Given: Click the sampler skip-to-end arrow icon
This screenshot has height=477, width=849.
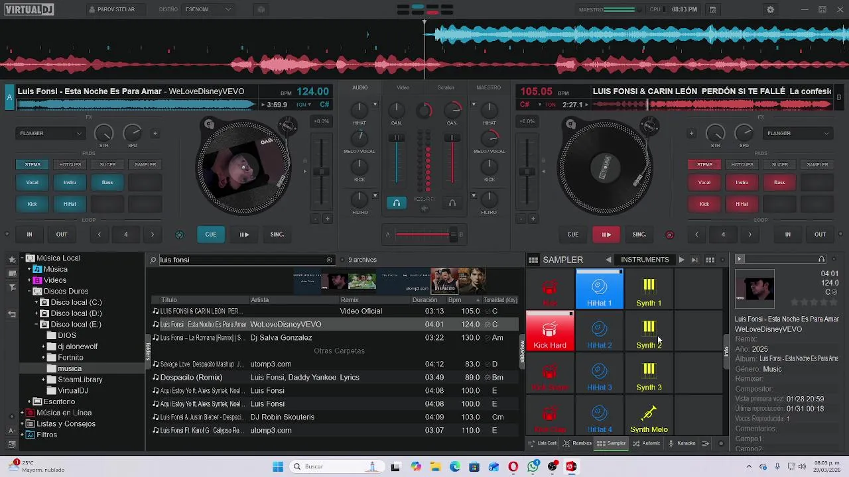Looking at the screenshot, I should pos(694,260).
